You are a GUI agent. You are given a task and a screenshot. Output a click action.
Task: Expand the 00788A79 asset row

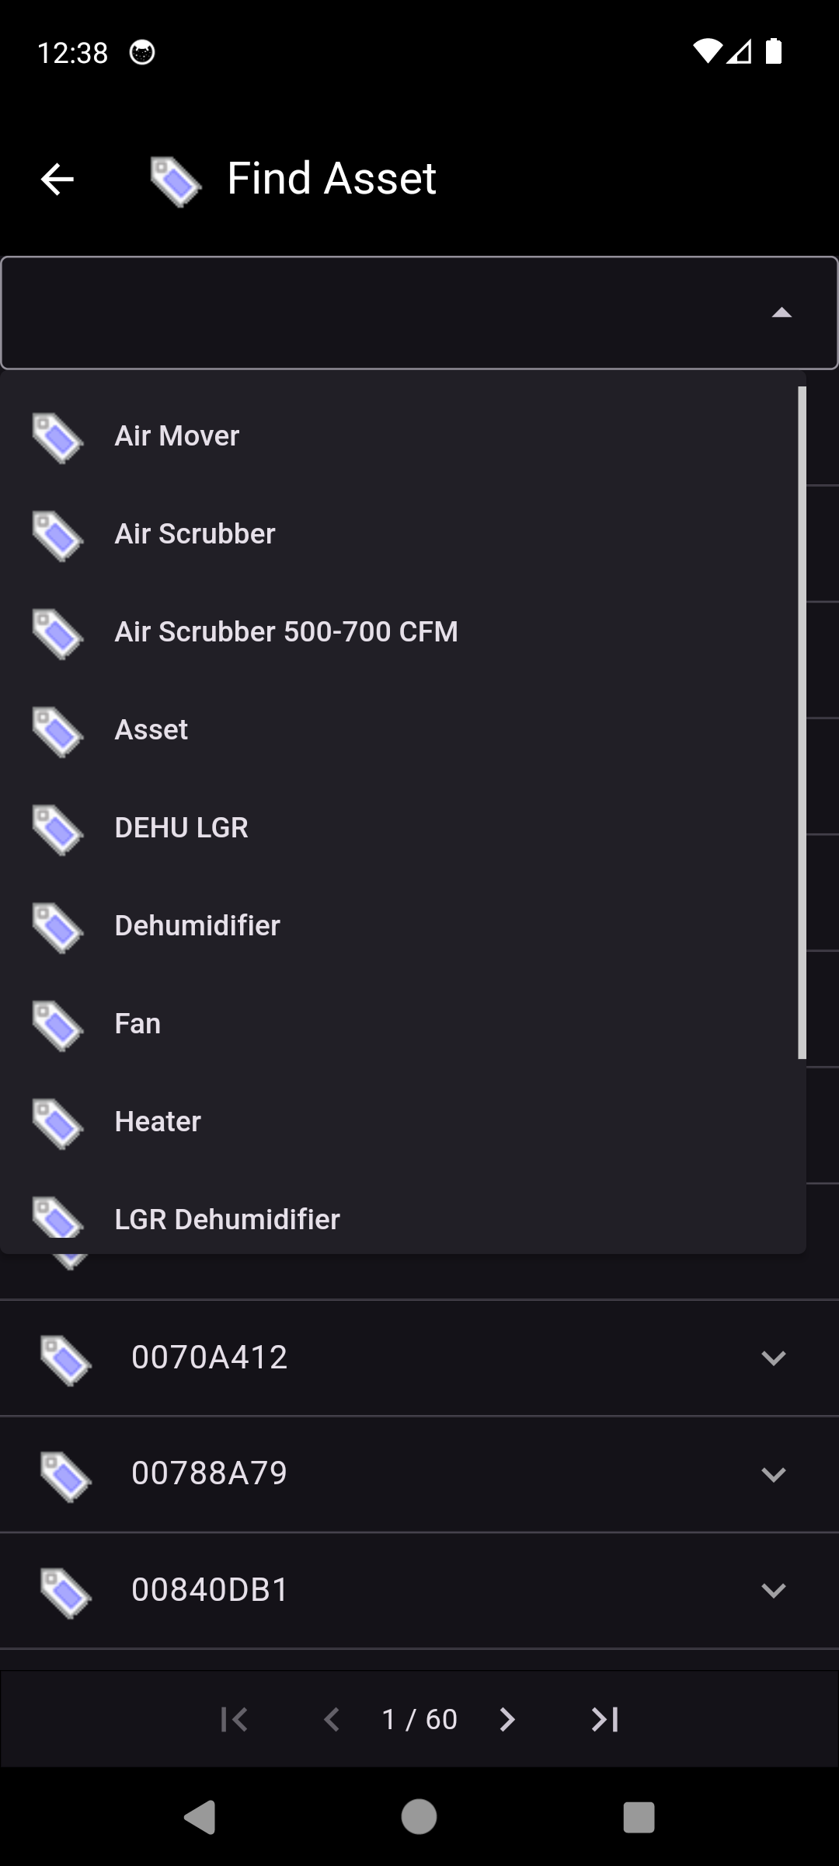click(x=773, y=1474)
